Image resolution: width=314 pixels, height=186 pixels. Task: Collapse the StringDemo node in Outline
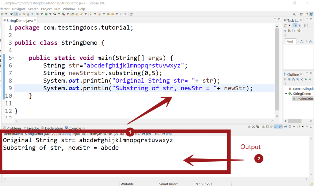pos(286,94)
